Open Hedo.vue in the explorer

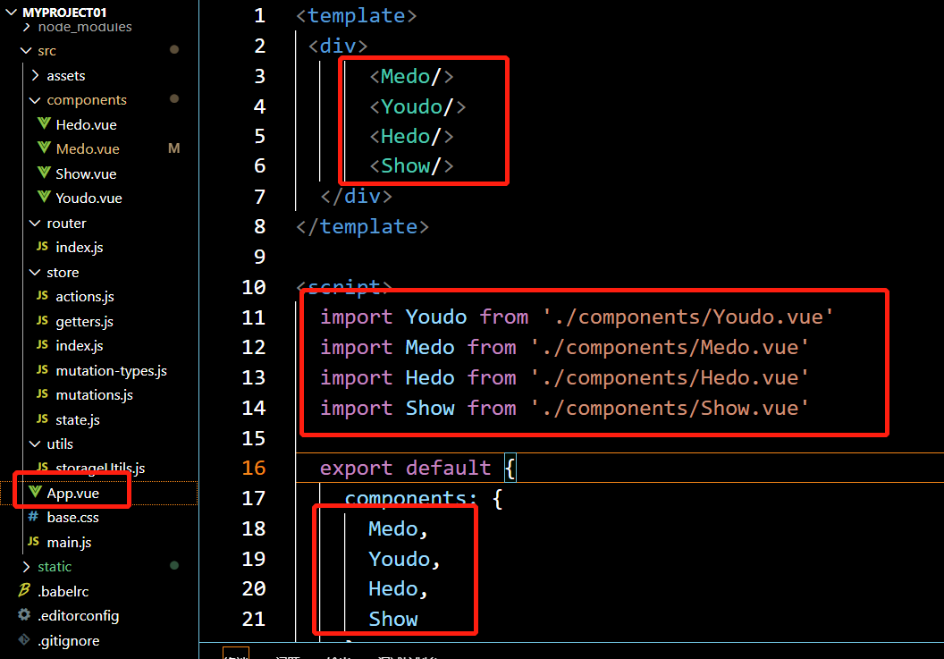[86, 124]
